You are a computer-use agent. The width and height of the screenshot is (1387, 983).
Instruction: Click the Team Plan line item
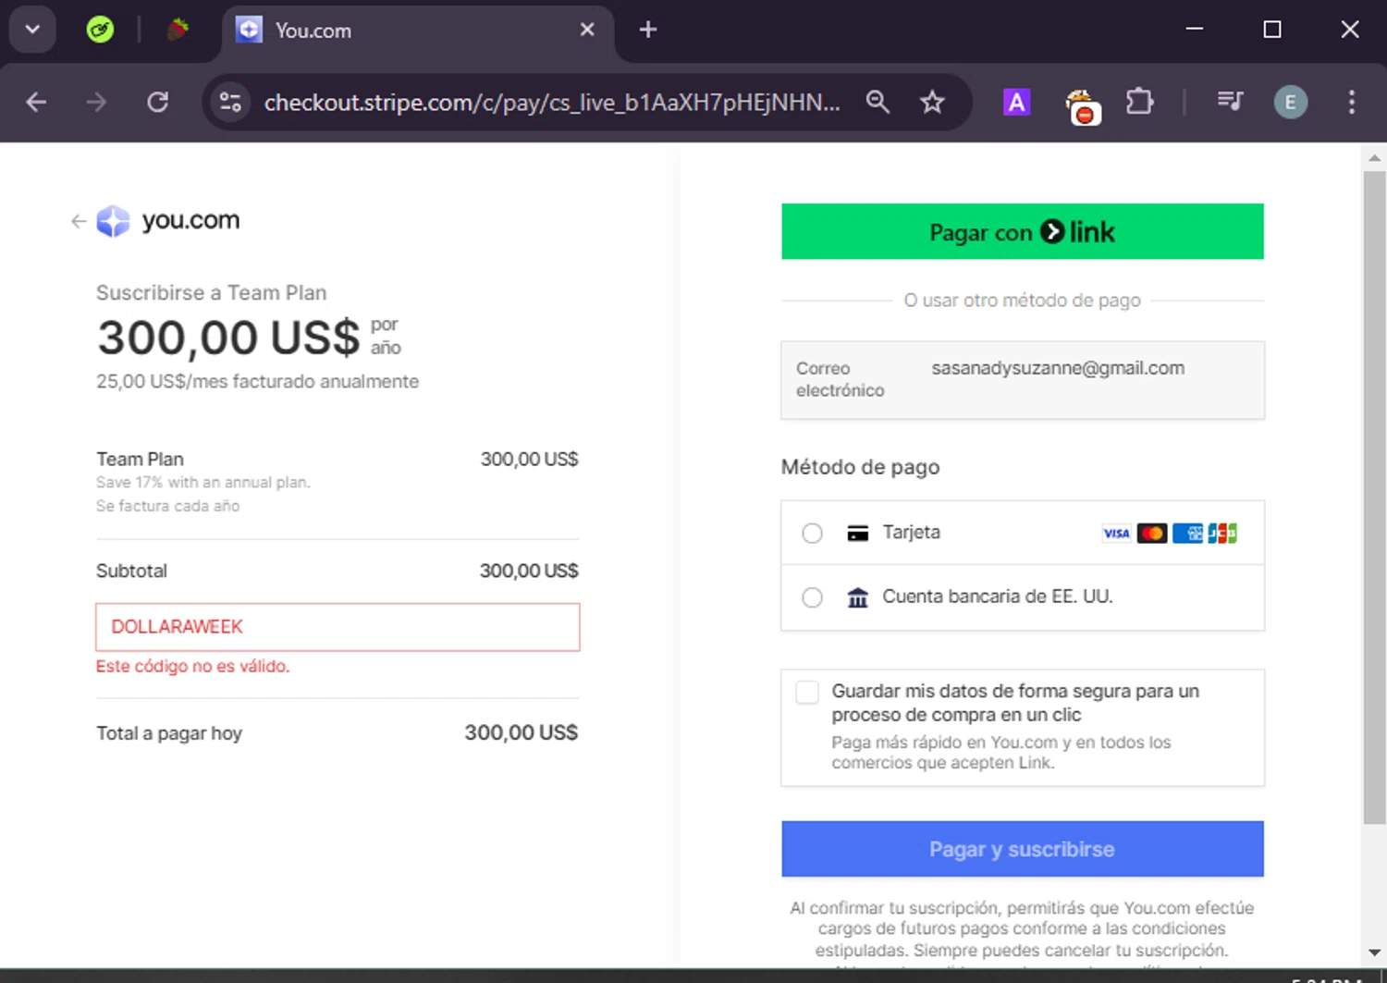338,482
